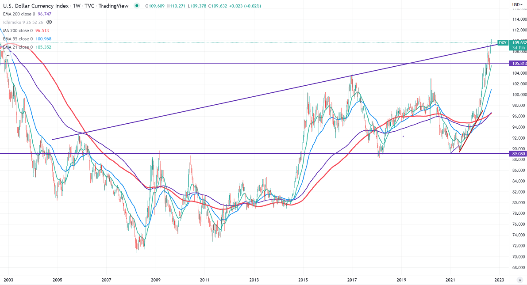
Task: Click the DXY price label tag
Action: pyautogui.click(x=503, y=42)
